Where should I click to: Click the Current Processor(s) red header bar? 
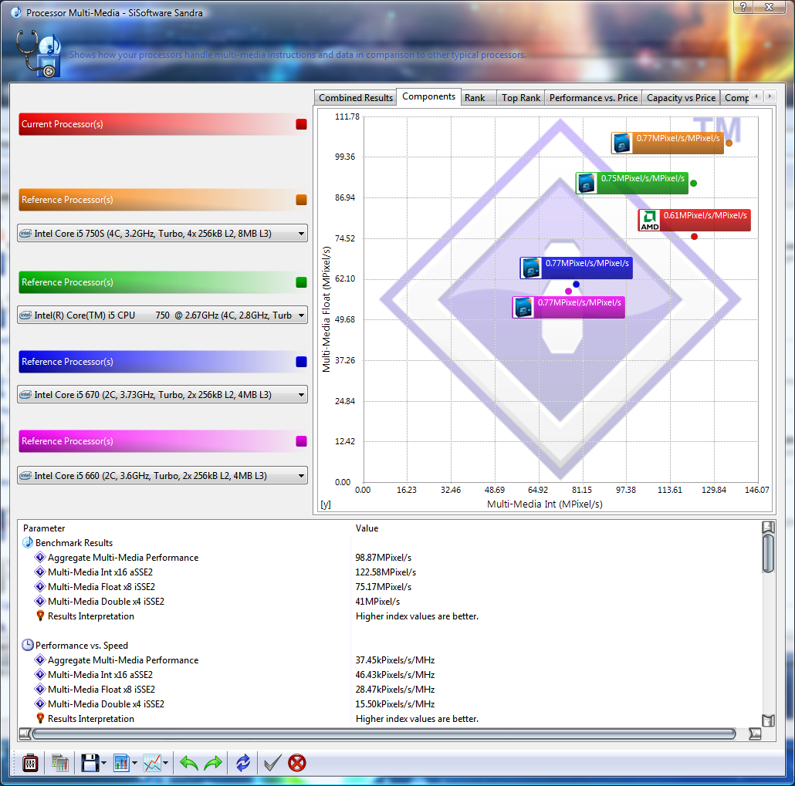pyautogui.click(x=163, y=124)
